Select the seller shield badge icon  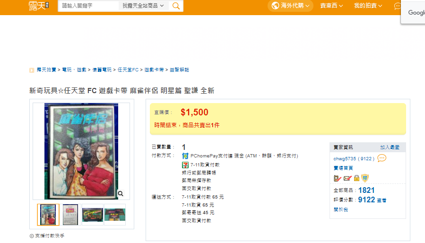(x=365, y=178)
